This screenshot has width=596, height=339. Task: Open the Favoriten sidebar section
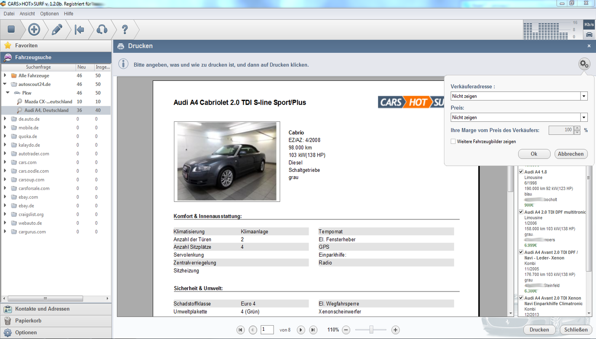56,45
